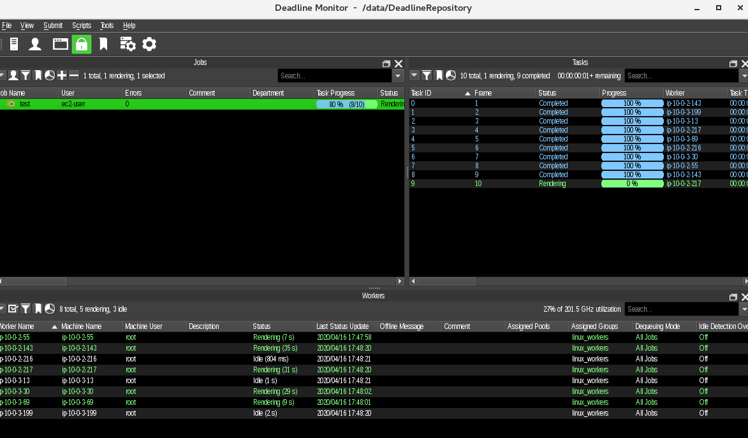The width and height of the screenshot is (748, 438).
Task: Select worker row with status Idle (804 ms)
Action: click(374, 359)
